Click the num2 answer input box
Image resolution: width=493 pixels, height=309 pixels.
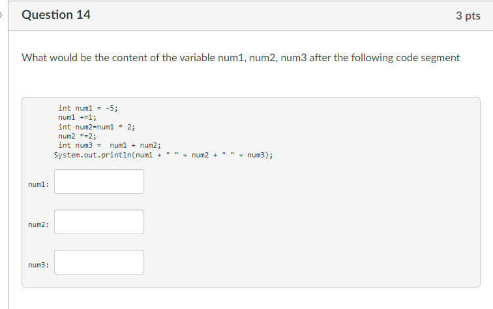(99, 222)
